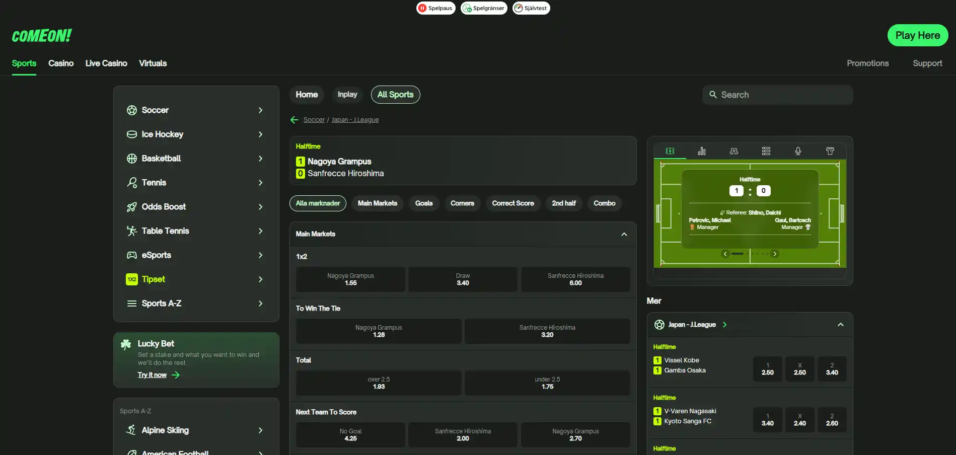This screenshot has width=956, height=455.
Task: Select the jersey shirt icon tab
Action: (830, 151)
